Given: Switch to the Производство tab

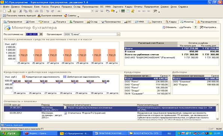Looking at the screenshot, I should coord(111,22).
